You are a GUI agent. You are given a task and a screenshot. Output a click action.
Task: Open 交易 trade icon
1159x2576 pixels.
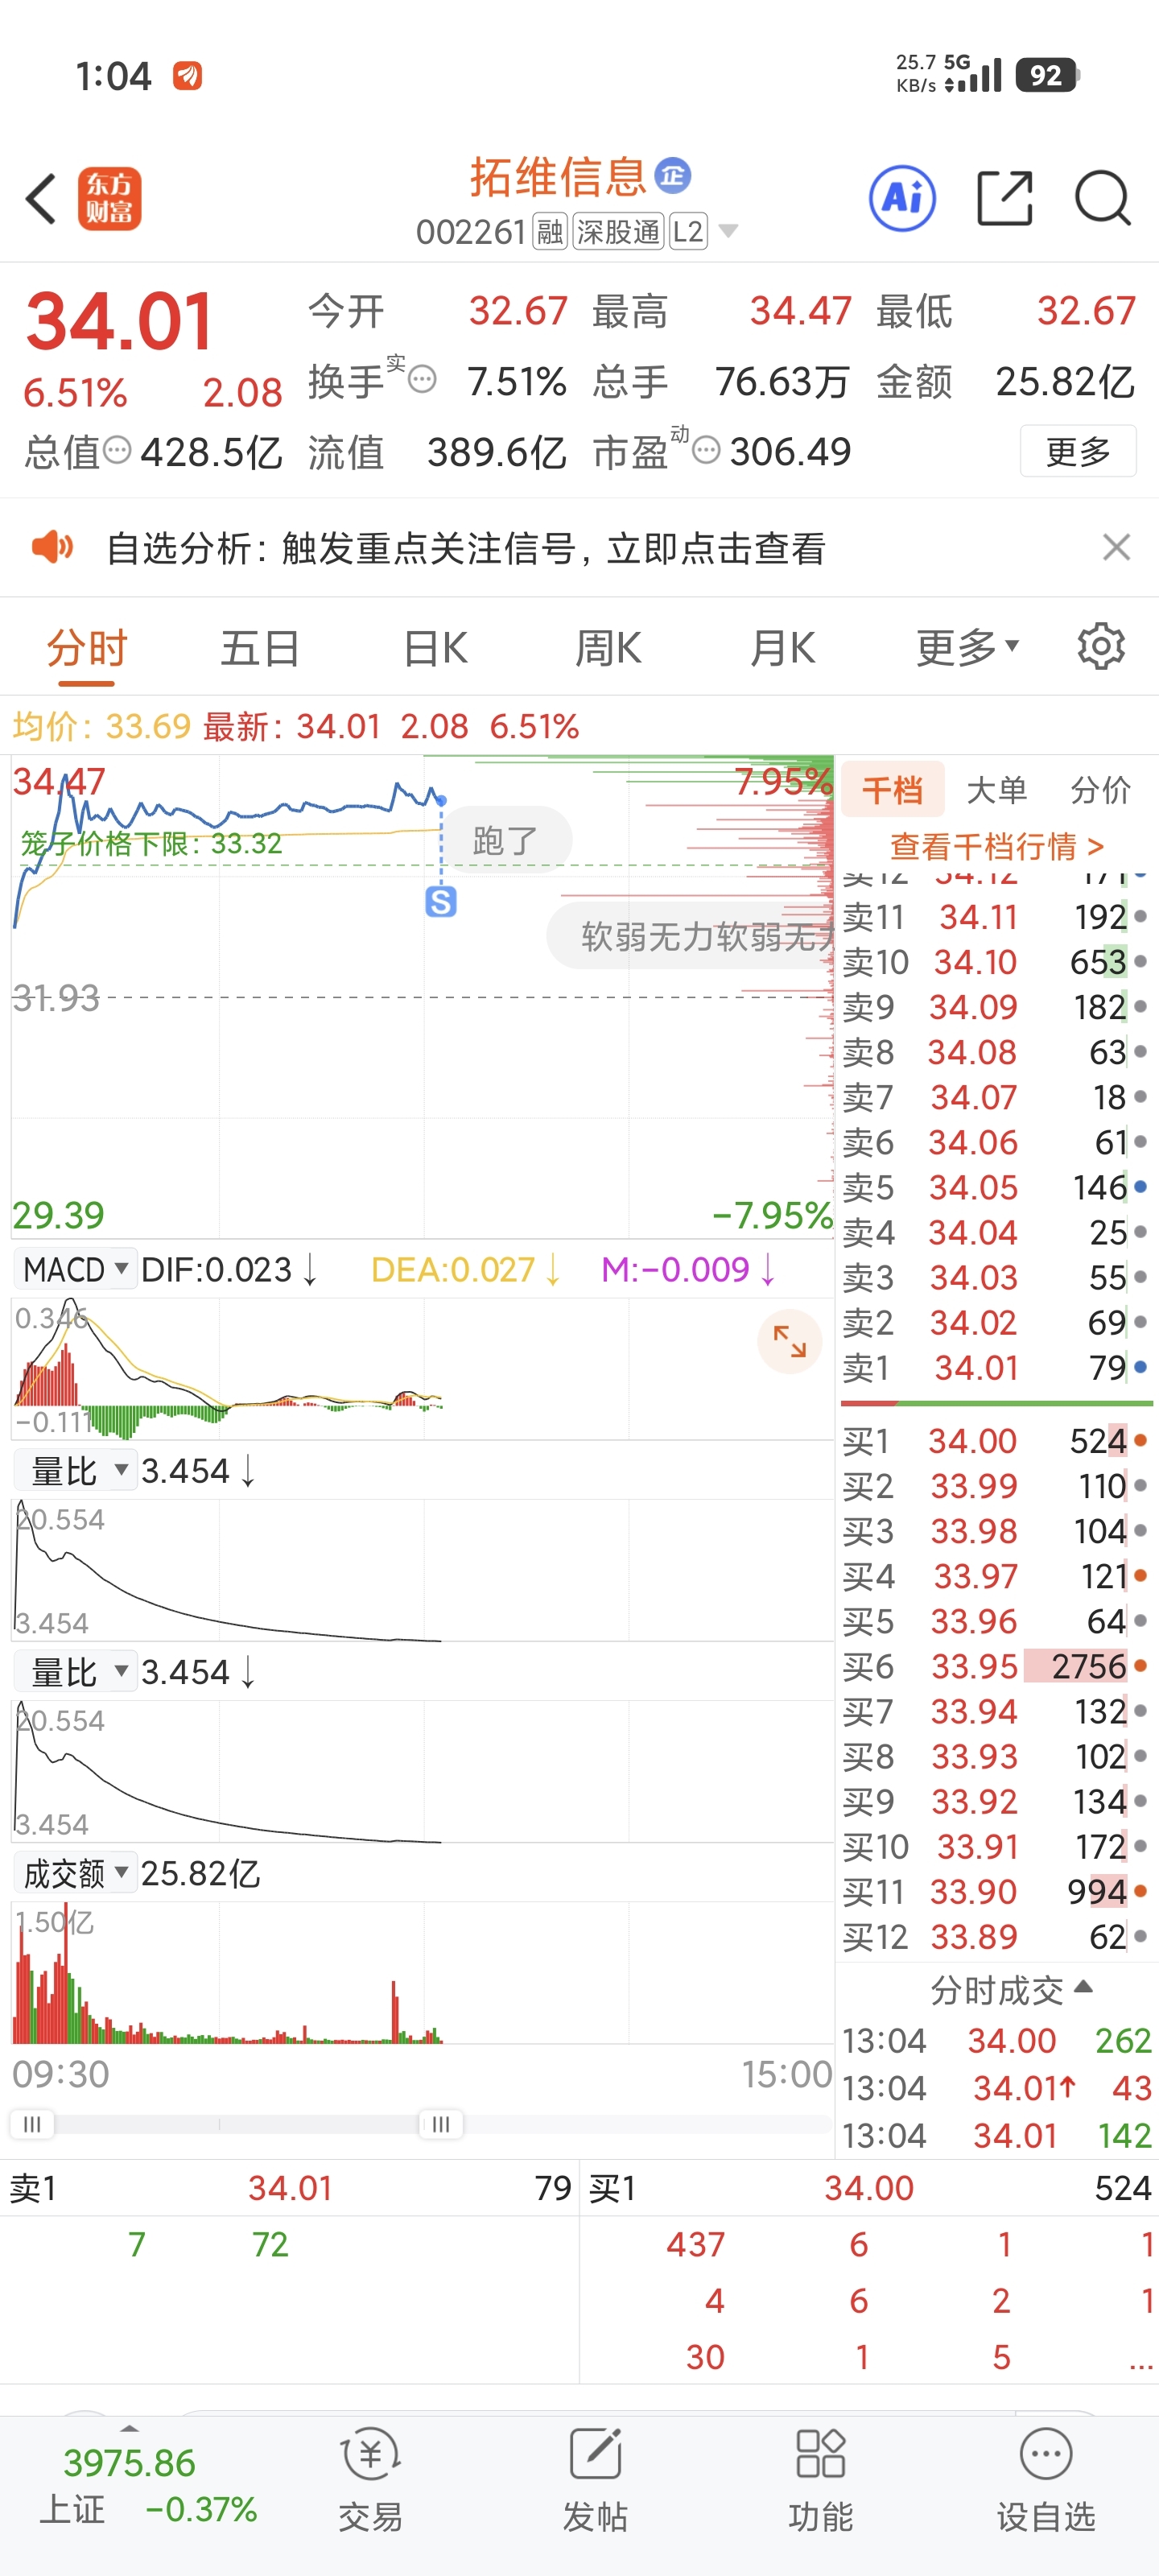click(370, 2480)
